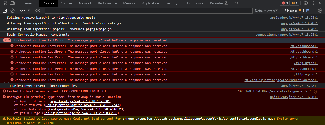This screenshot has width=325, height=125.
Task: Open the connectionmanager.js source link
Action: [286, 35]
